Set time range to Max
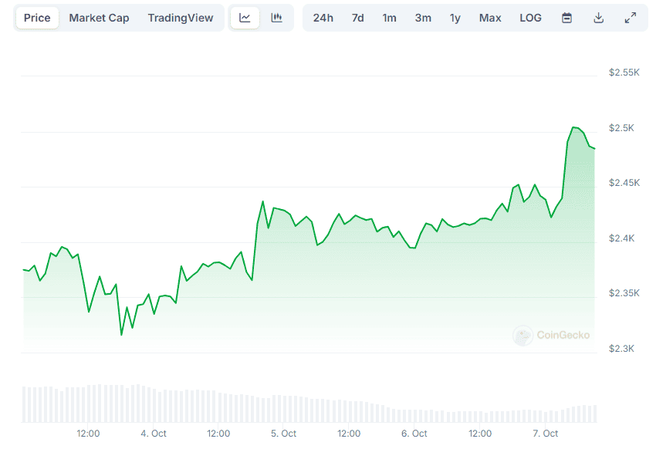 (x=490, y=18)
